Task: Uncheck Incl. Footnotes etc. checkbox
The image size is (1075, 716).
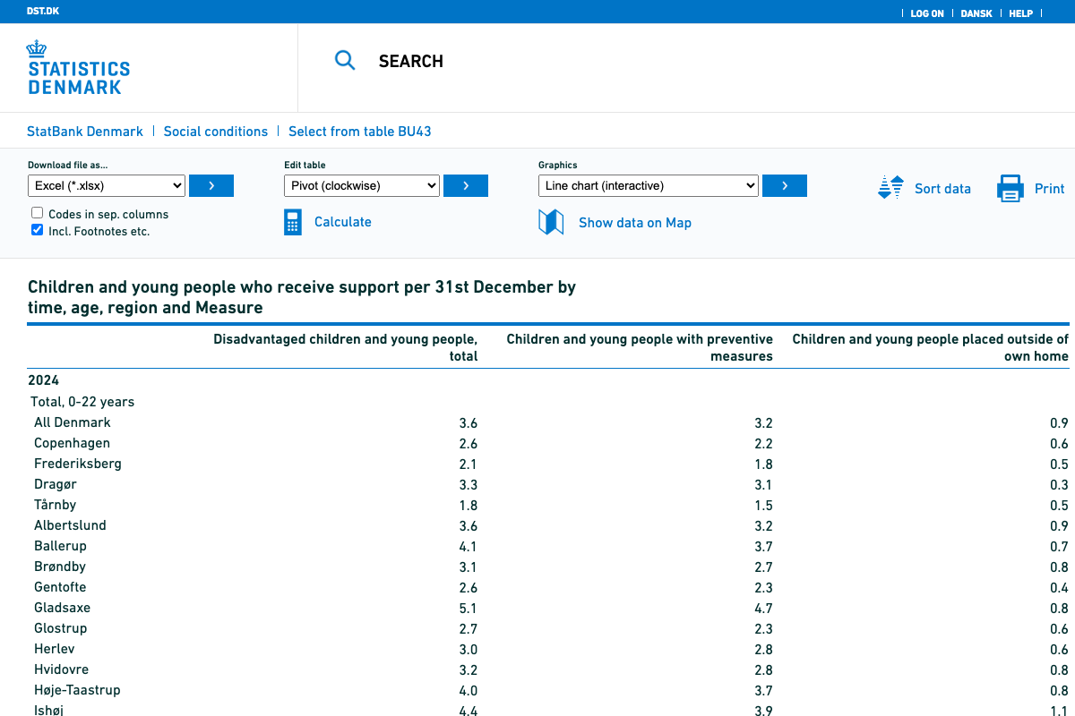Action: point(38,230)
